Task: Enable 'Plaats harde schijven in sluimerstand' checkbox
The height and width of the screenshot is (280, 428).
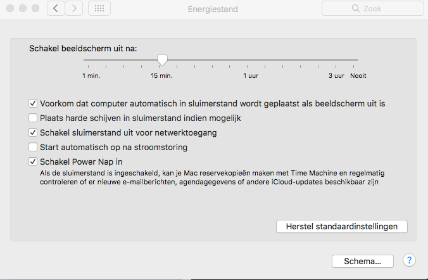Action: (34, 118)
